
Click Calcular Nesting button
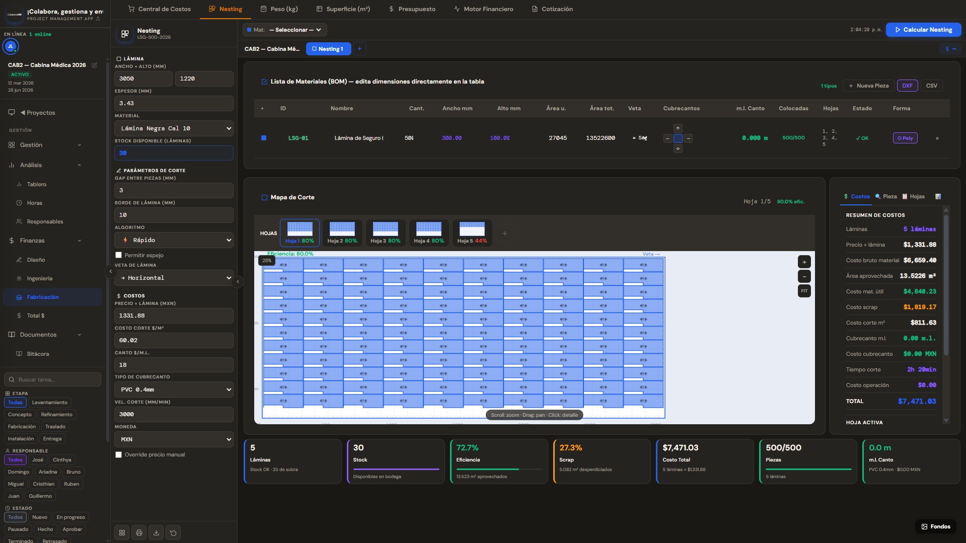pos(923,30)
